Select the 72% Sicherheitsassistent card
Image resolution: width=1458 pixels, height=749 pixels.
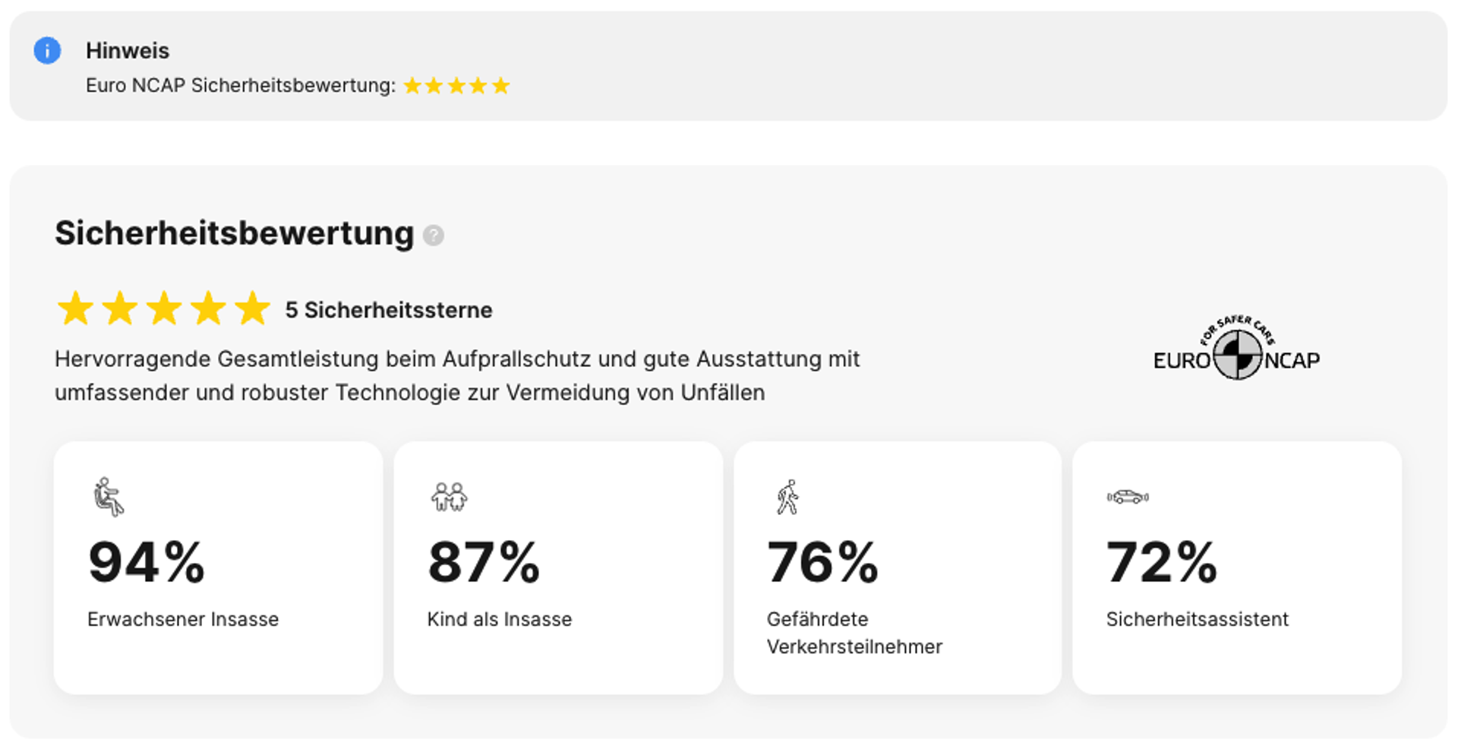[x=1237, y=567]
